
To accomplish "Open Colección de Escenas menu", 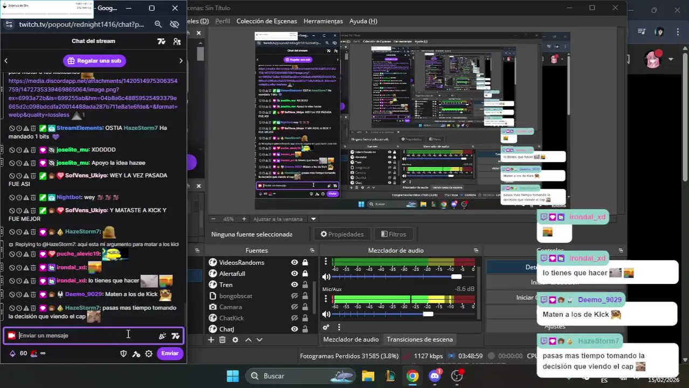I will click(x=266, y=21).
